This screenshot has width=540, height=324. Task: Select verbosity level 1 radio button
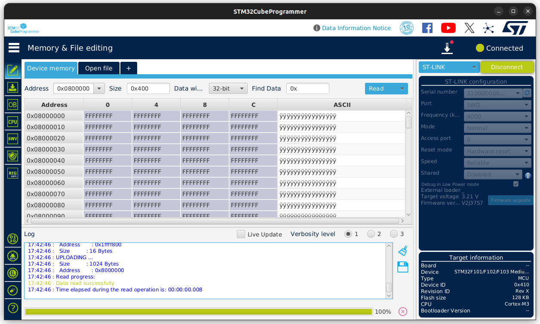point(348,234)
